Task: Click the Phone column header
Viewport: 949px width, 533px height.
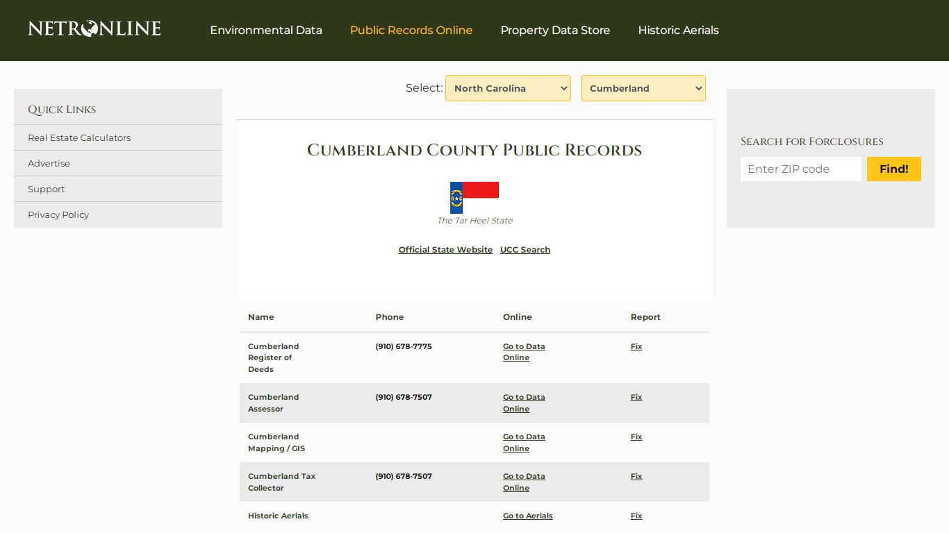Action: (x=390, y=317)
